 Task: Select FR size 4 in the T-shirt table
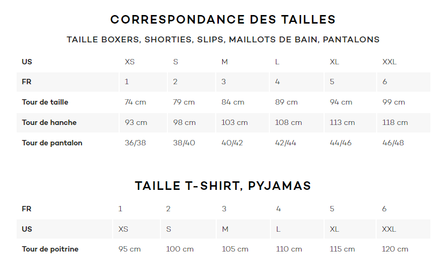pos(278,209)
